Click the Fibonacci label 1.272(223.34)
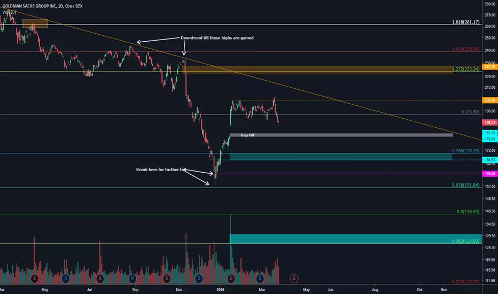 (465, 68)
